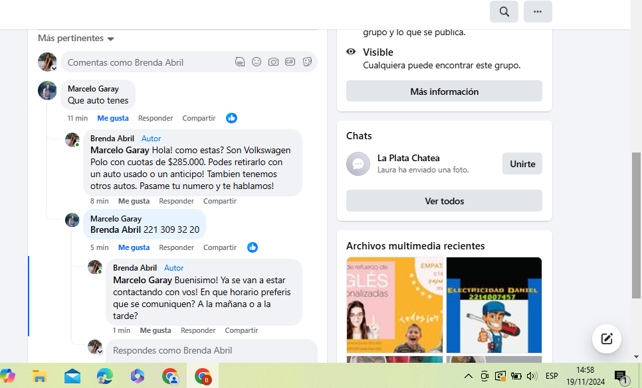Click the new message pencil icon
This screenshot has width=642, height=388.
tap(606, 338)
